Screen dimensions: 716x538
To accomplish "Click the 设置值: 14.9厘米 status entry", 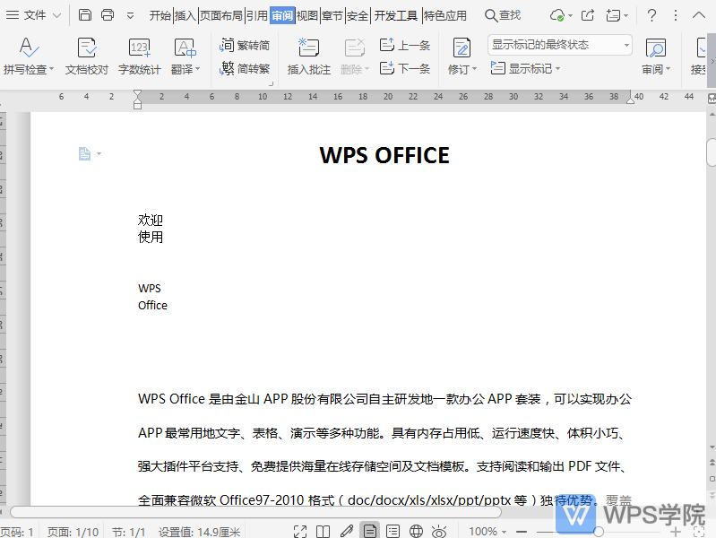I will pos(200,532).
